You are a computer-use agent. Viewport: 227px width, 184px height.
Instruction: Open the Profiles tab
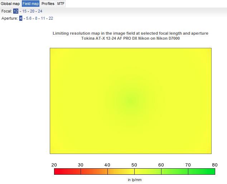tap(48, 4)
